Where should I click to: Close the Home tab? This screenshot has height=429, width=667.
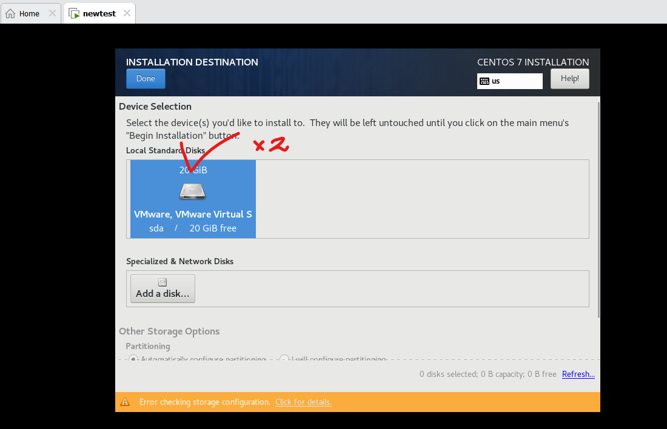point(52,13)
